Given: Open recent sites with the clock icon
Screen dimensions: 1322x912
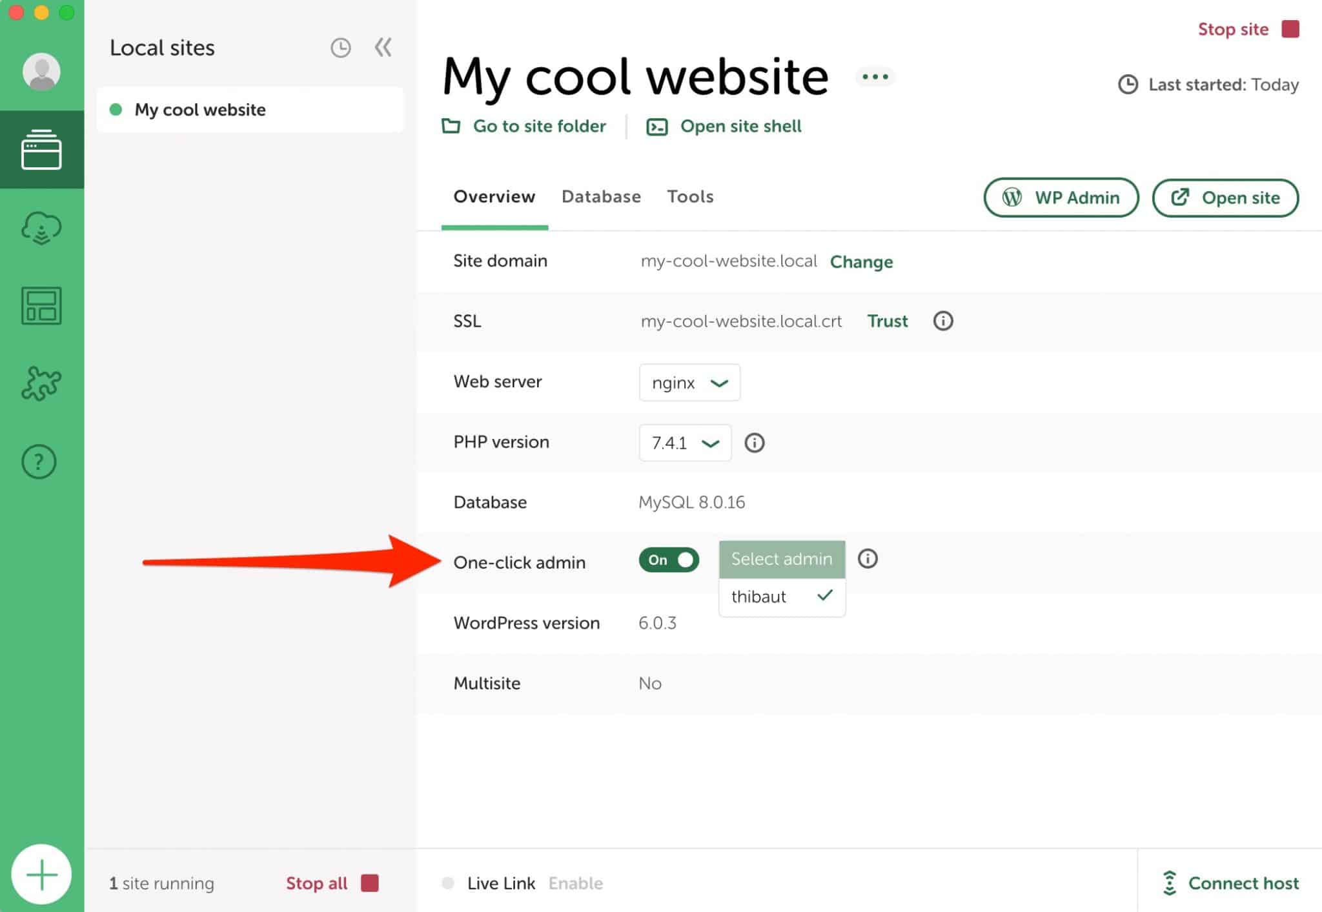Looking at the screenshot, I should pos(341,48).
